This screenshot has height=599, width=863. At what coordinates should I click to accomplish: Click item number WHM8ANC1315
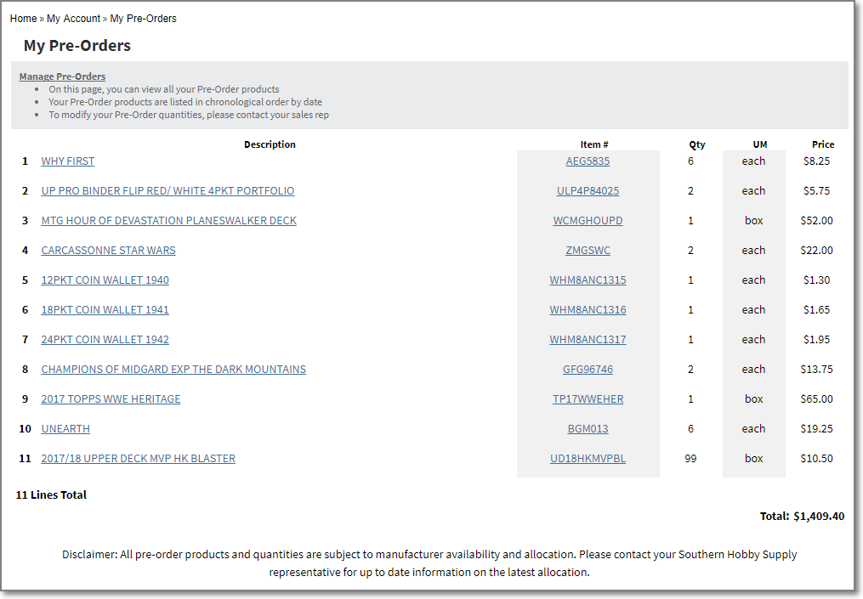(x=588, y=280)
